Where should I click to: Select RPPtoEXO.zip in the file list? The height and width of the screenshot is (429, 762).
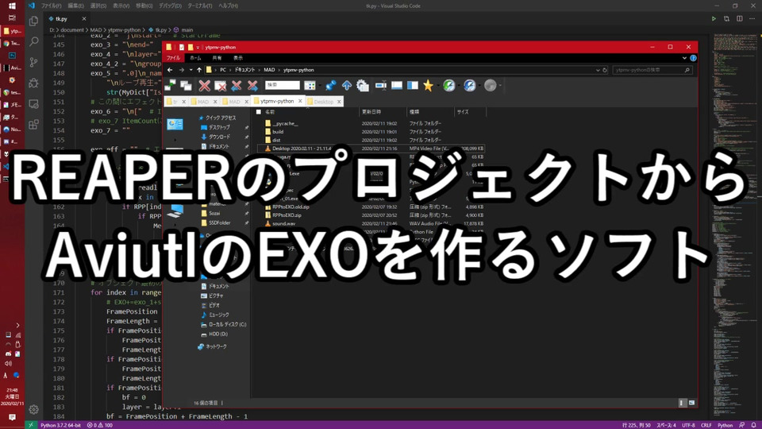287,215
